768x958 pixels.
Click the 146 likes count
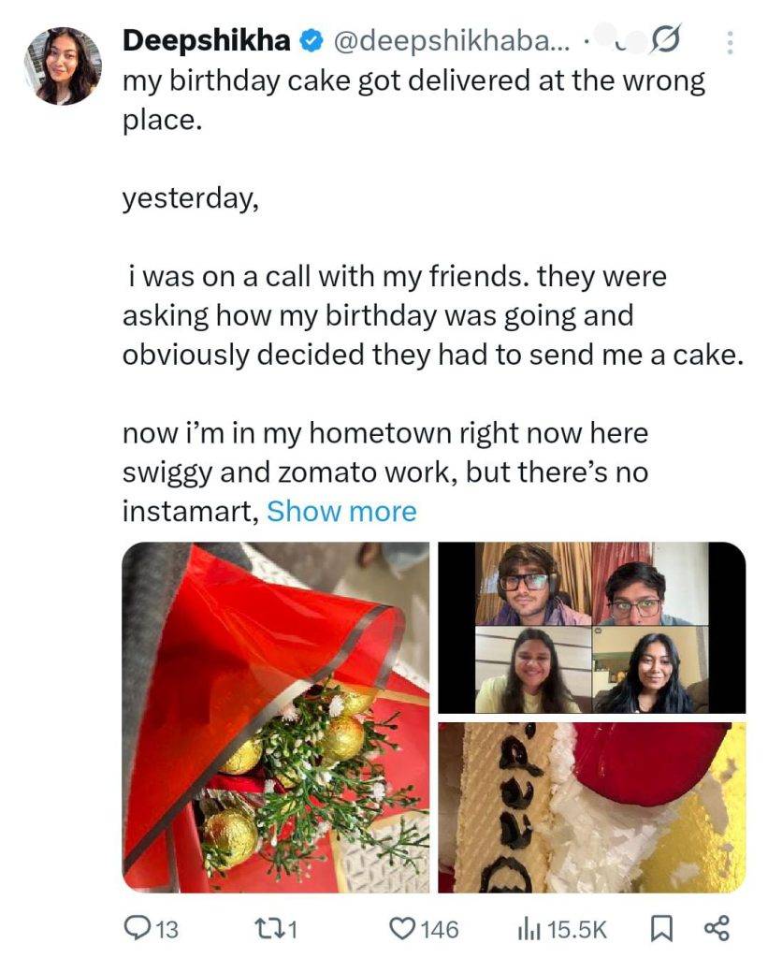(439, 929)
